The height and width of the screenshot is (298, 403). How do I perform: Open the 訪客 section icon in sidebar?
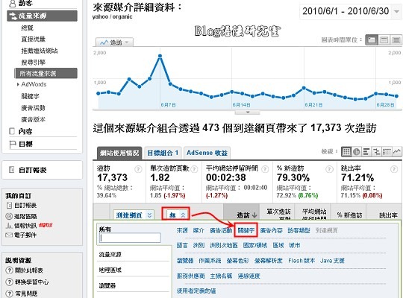coord(13,3)
